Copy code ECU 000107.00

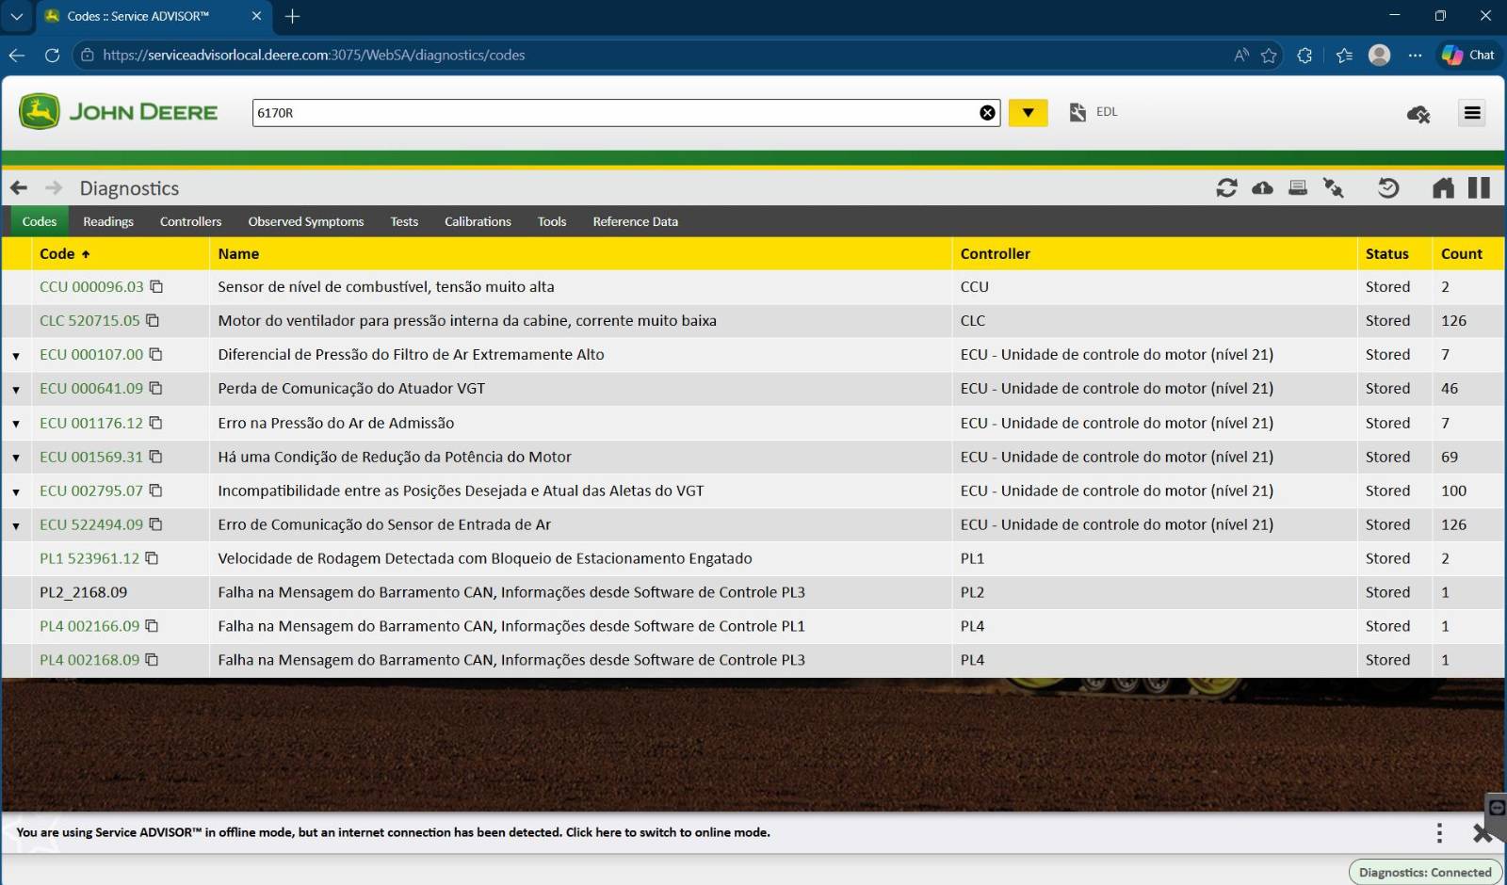click(156, 354)
